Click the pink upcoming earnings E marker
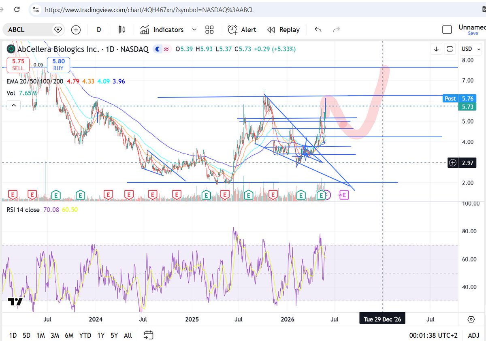 click(343, 195)
